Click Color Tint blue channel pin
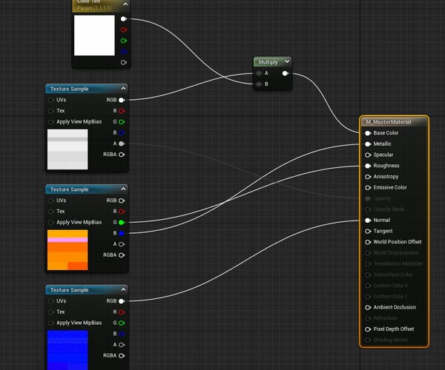445x370 pixels. [x=123, y=52]
